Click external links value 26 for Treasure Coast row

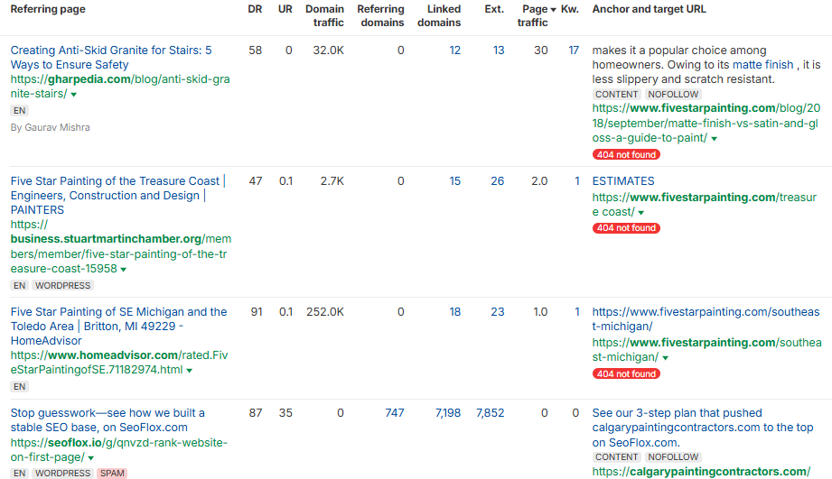click(497, 181)
